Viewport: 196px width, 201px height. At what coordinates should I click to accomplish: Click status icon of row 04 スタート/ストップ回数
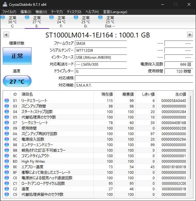coord(7,112)
